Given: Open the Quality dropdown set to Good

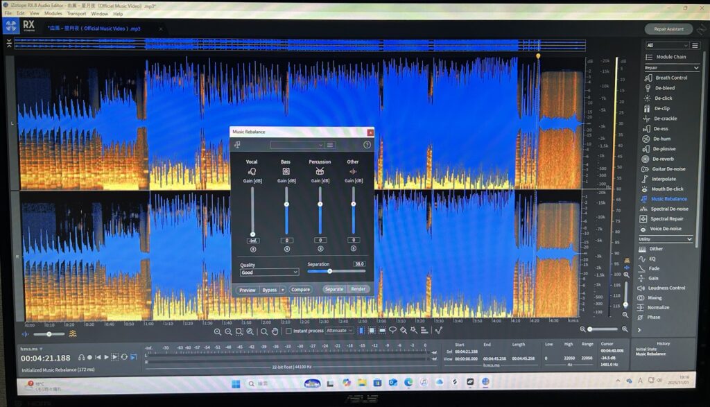Looking at the screenshot, I should click(x=269, y=272).
